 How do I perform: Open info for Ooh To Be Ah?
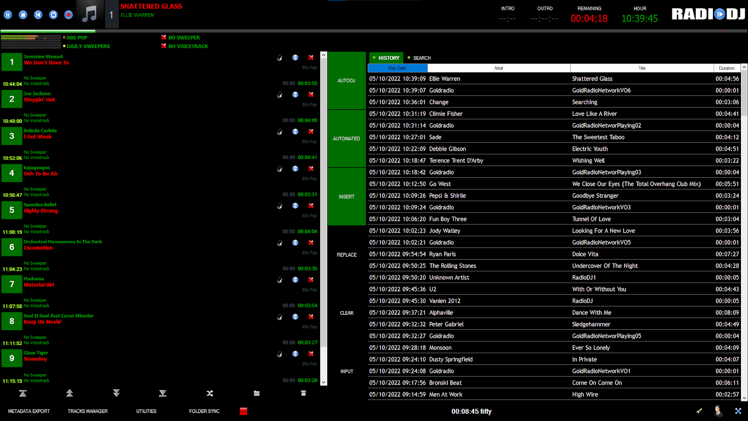click(x=295, y=168)
